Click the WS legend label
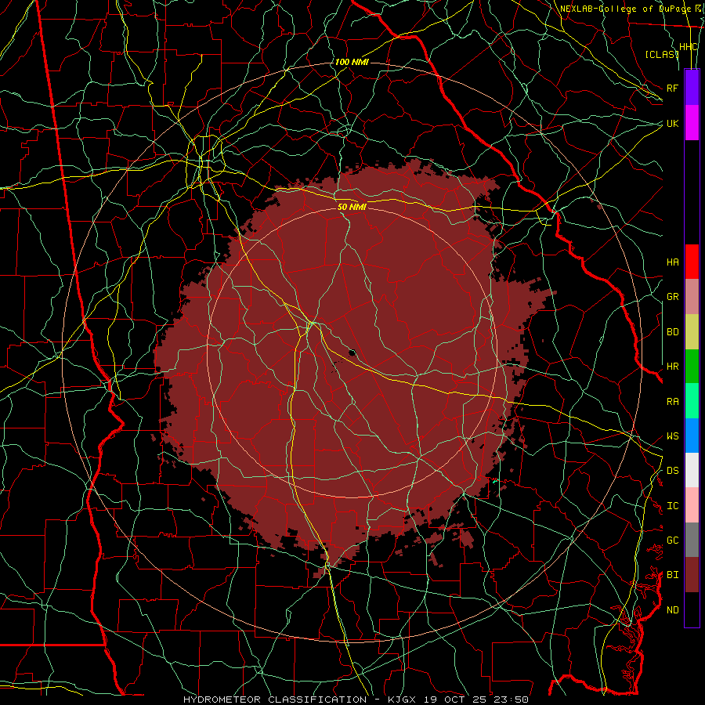705x705 pixels. (673, 436)
